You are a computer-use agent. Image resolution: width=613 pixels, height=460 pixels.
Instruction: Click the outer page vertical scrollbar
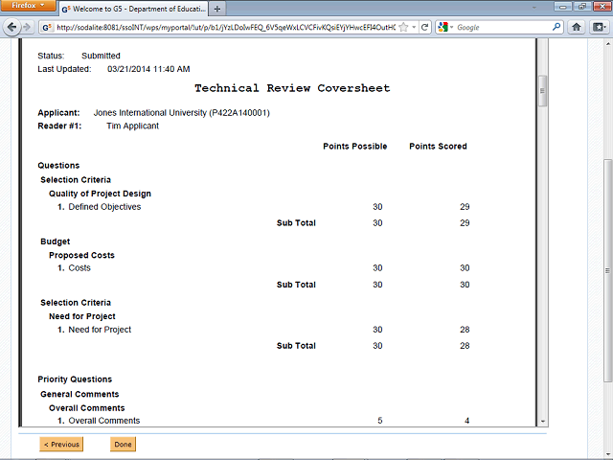[608, 270]
